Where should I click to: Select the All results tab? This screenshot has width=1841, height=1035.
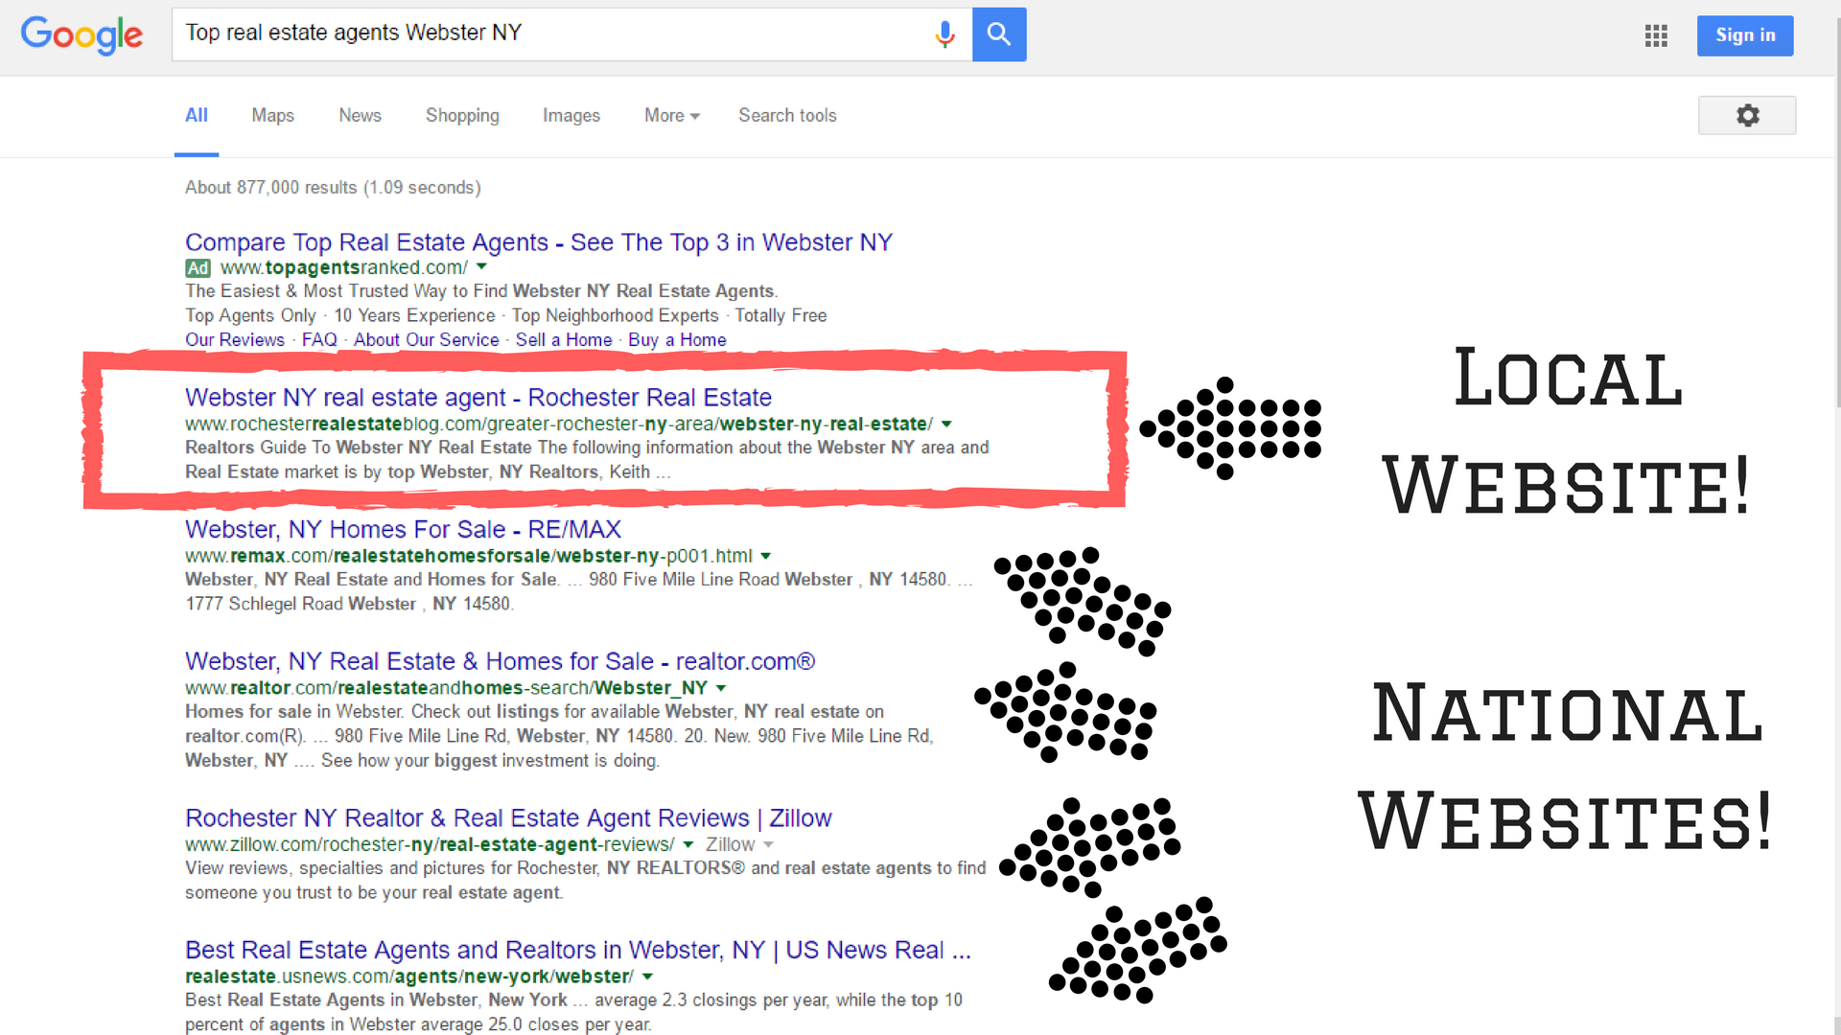[x=197, y=115]
